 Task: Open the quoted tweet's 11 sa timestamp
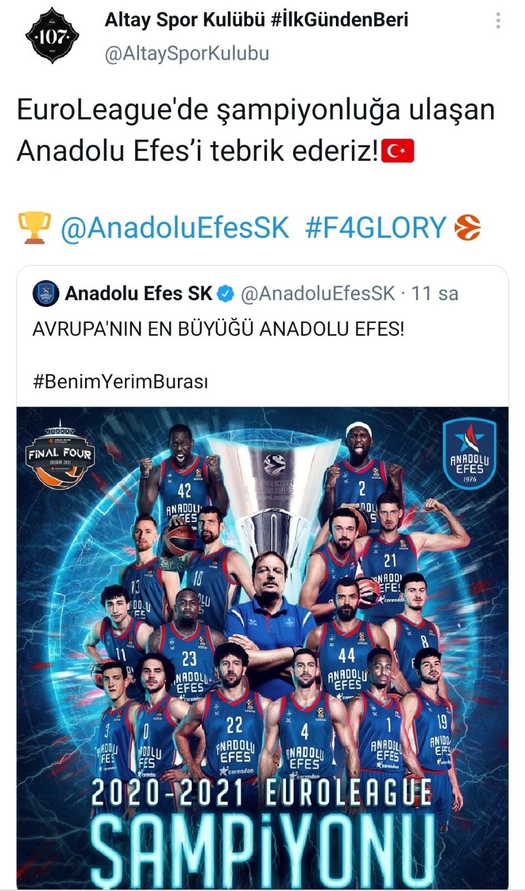[x=434, y=293]
